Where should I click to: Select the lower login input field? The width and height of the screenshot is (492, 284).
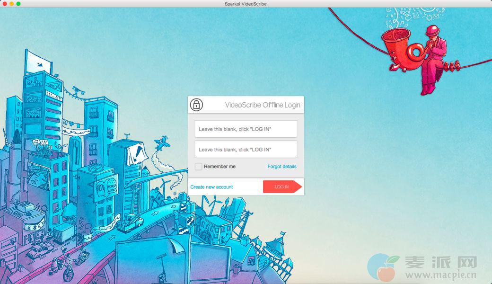pyautogui.click(x=246, y=150)
